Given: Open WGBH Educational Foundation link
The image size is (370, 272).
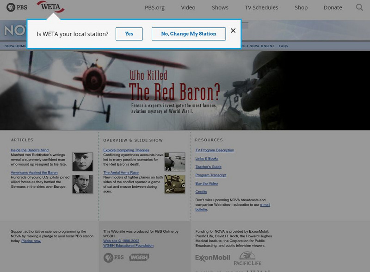Looking at the screenshot, I should 128,246.
